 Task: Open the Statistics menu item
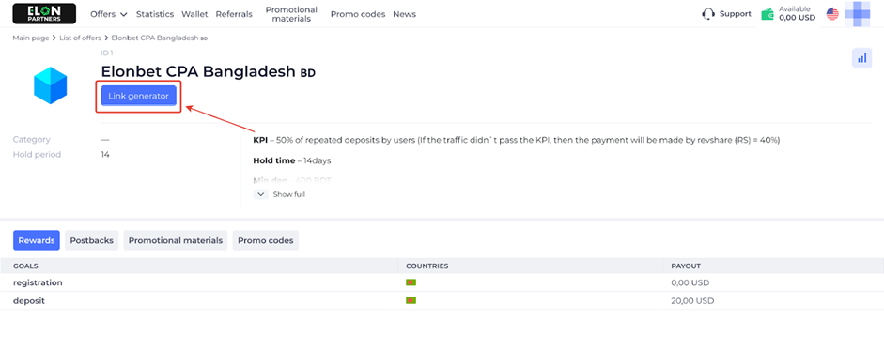[x=155, y=14]
